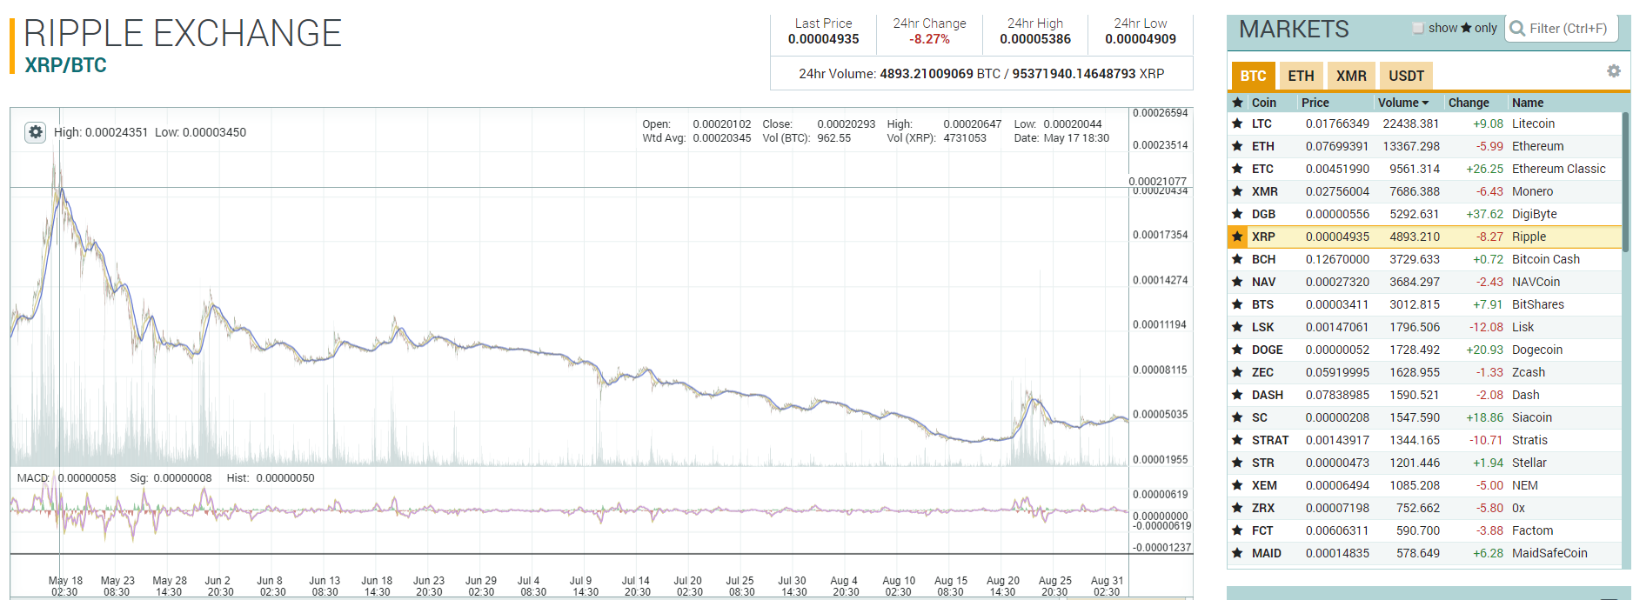Switch to the USDT markets tab
This screenshot has width=1633, height=600.
click(x=1406, y=76)
